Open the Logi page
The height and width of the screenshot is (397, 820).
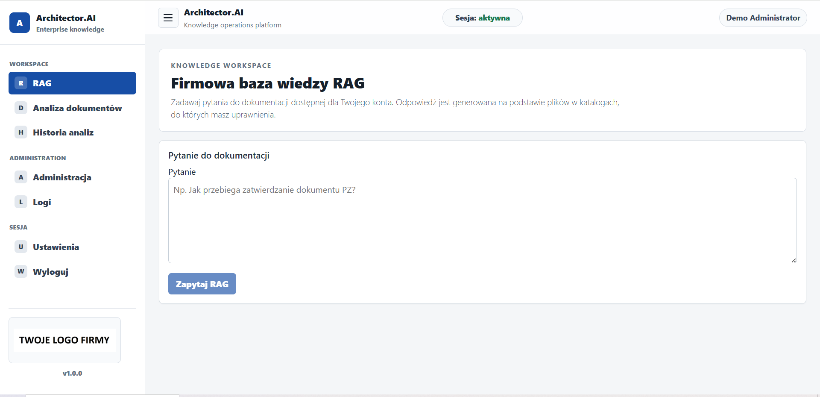pyautogui.click(x=72, y=202)
